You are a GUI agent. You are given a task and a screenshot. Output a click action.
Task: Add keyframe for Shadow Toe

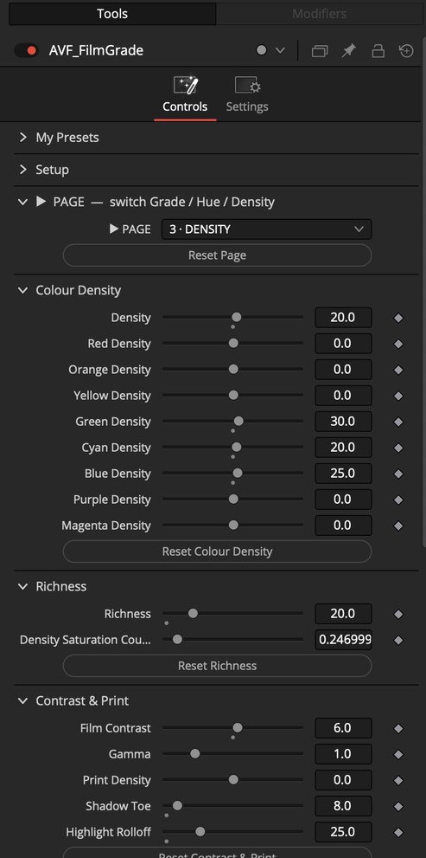pos(398,807)
